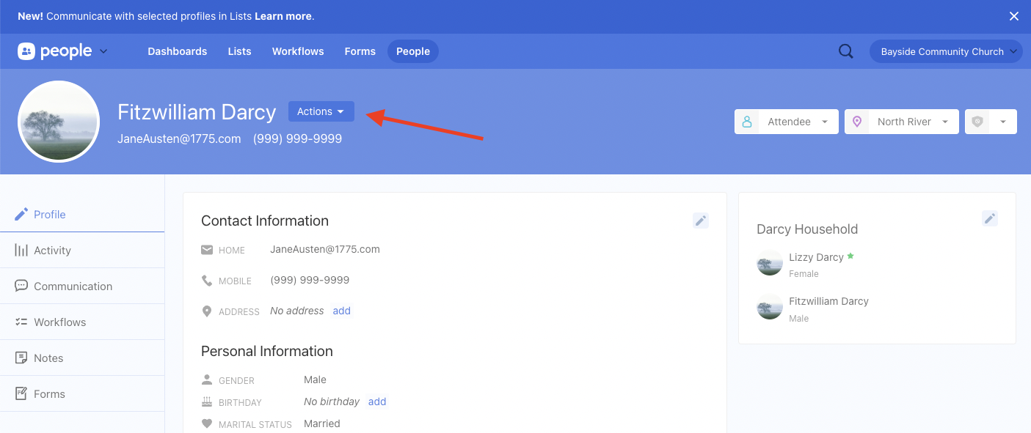The height and width of the screenshot is (433, 1031).
Task: Open Bayside Community Church account menu
Action: [945, 51]
